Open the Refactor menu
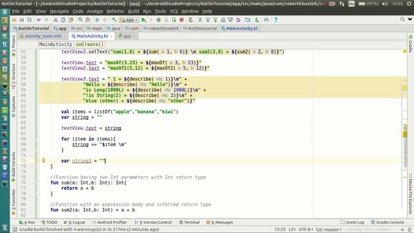Image resolution: width=414 pixels, height=233 pixels. pos(115,11)
